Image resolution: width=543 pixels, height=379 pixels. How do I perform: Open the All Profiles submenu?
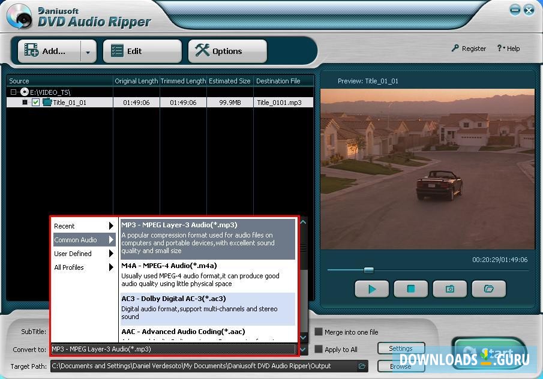click(x=84, y=267)
